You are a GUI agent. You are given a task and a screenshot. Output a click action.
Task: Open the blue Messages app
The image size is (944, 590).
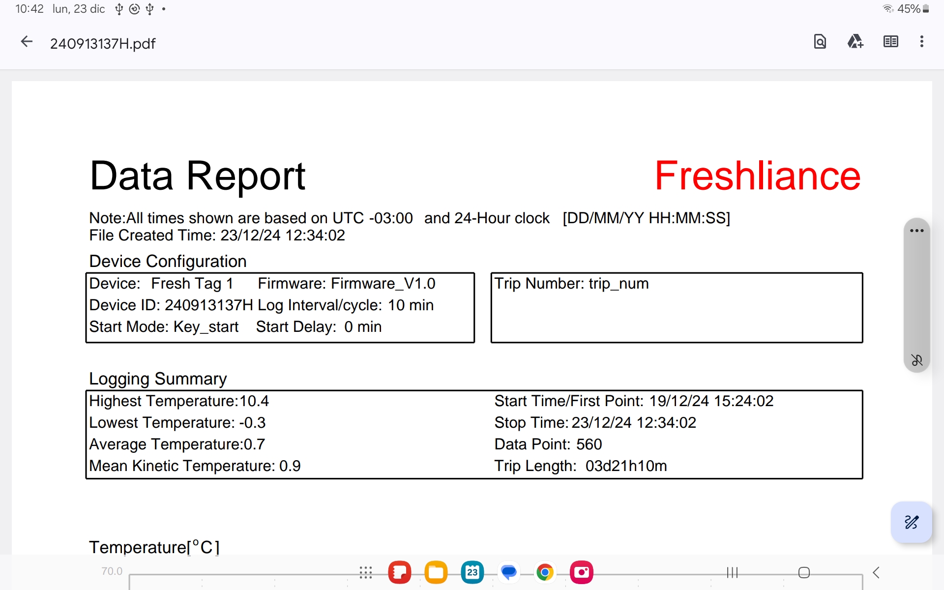[509, 572]
